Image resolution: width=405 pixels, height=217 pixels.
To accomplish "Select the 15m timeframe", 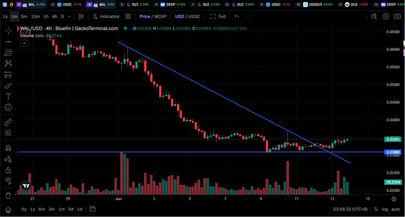I will 35,16.
